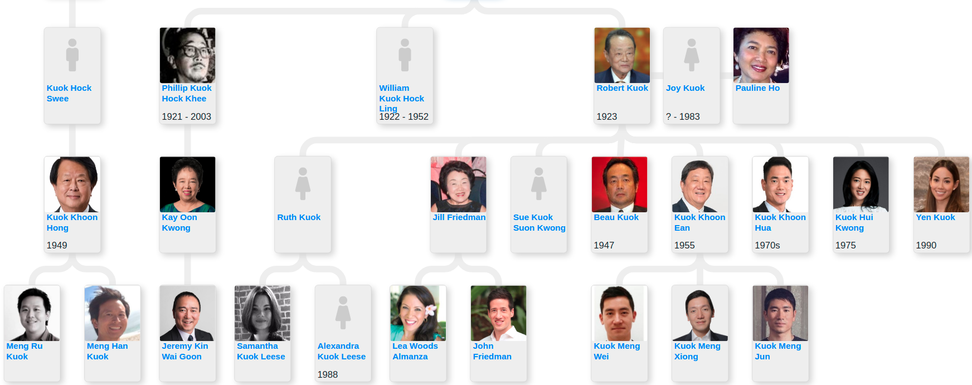Follow the Kuok Hock Swee name link

pyautogui.click(x=69, y=93)
